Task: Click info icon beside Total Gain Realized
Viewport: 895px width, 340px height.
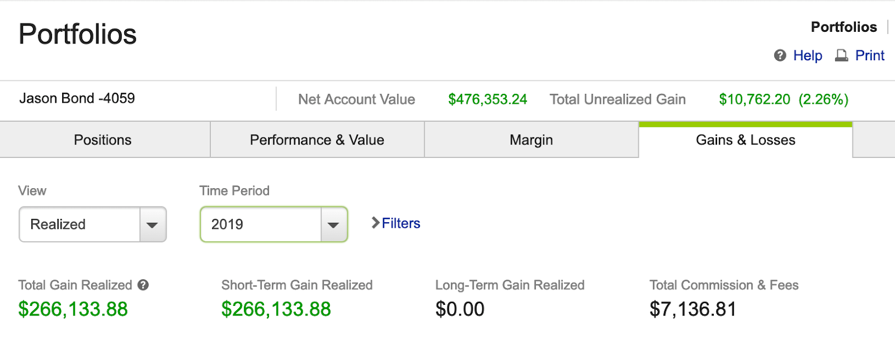Action: coord(143,285)
